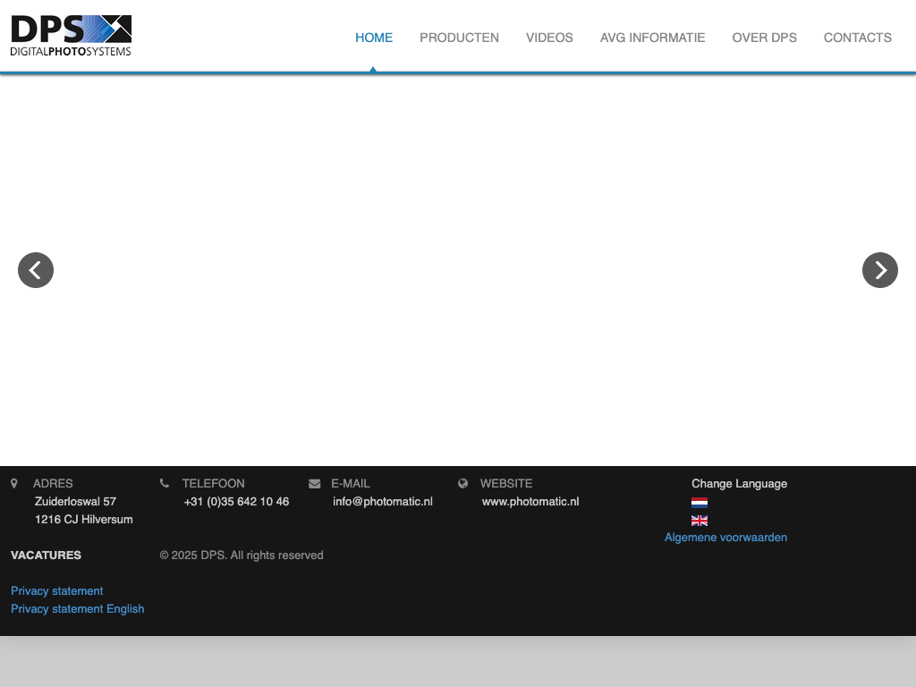Click the envelope icon beside E-mail

(314, 484)
